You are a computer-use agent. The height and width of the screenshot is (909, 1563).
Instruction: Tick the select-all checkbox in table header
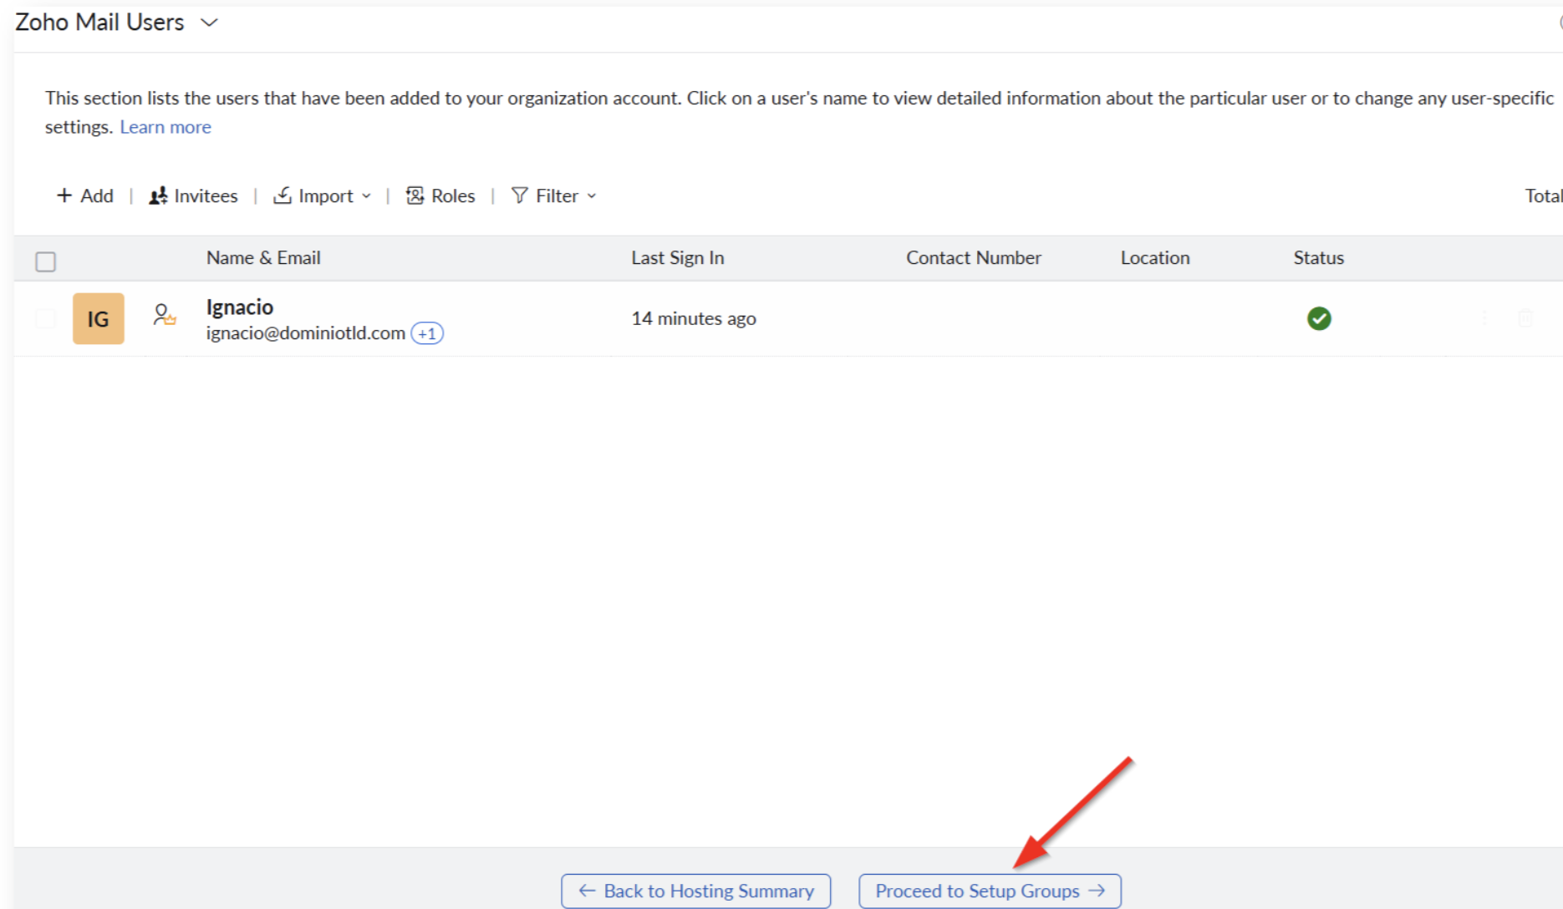point(46,262)
